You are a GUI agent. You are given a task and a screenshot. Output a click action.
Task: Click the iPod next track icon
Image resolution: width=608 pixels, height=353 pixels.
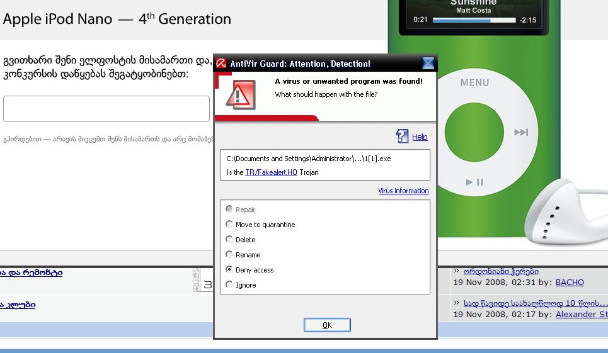click(x=521, y=132)
